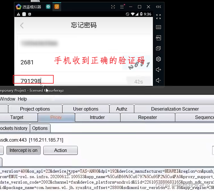Image resolution: width=214 pixels, height=191 pixels.
Task: Open the multi-instance manager icon
Action: pyautogui.click(x=158, y=48)
